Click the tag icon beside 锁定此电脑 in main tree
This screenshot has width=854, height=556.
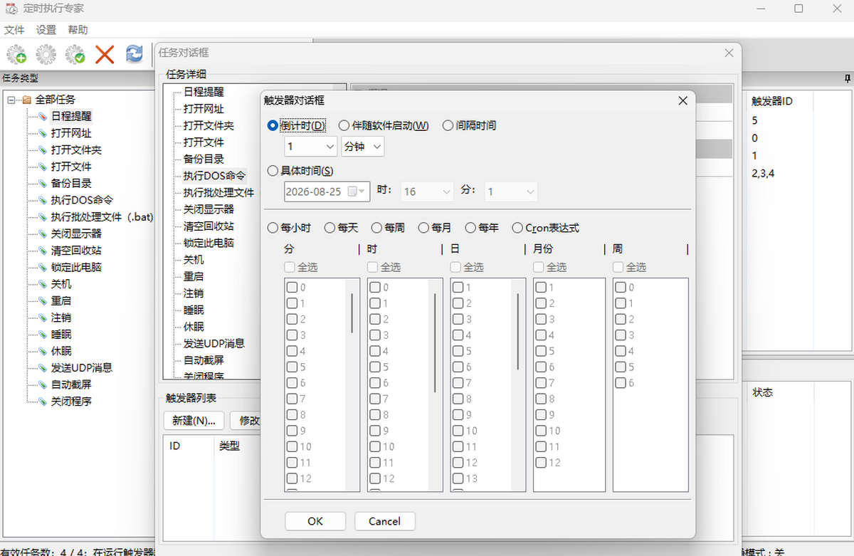(x=42, y=268)
